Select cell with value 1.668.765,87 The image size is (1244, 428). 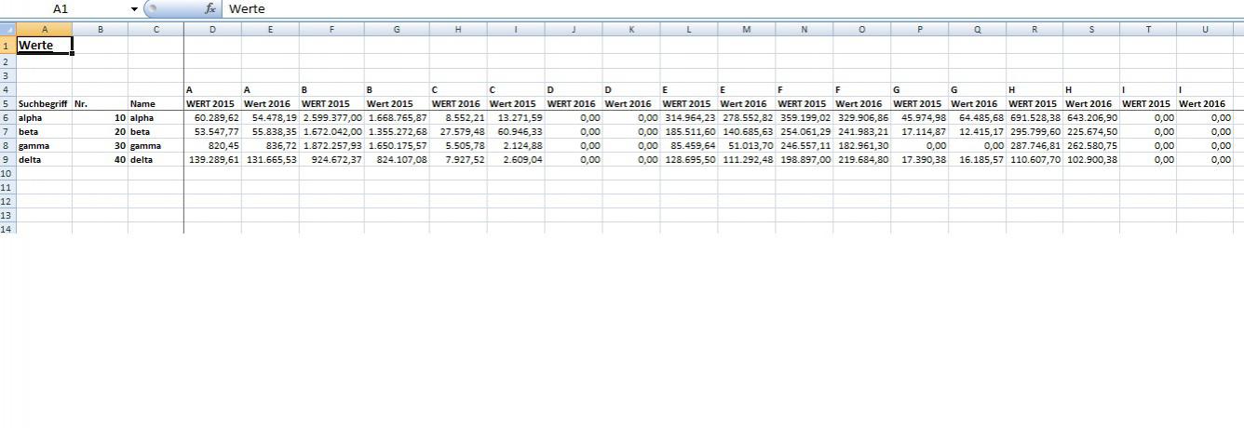click(x=397, y=118)
